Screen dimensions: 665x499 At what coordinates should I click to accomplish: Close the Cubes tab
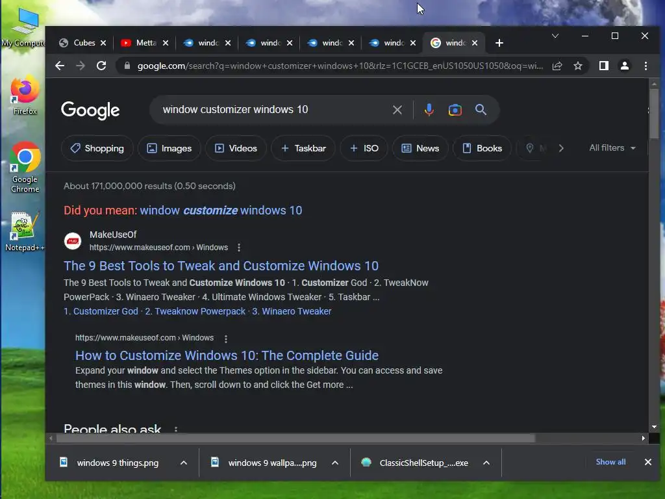click(x=103, y=43)
